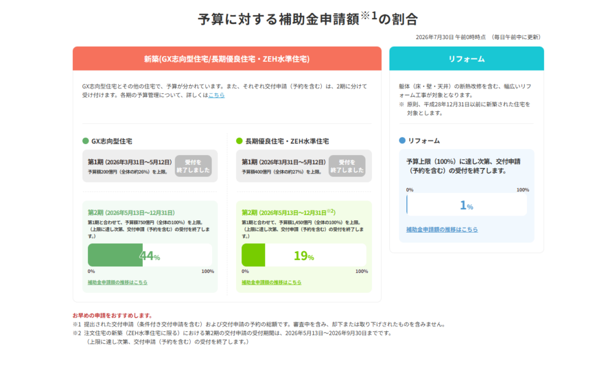Screen dimensions: 597x365
Task: Click the リフォーム 1% progress bar
Action: point(466,205)
